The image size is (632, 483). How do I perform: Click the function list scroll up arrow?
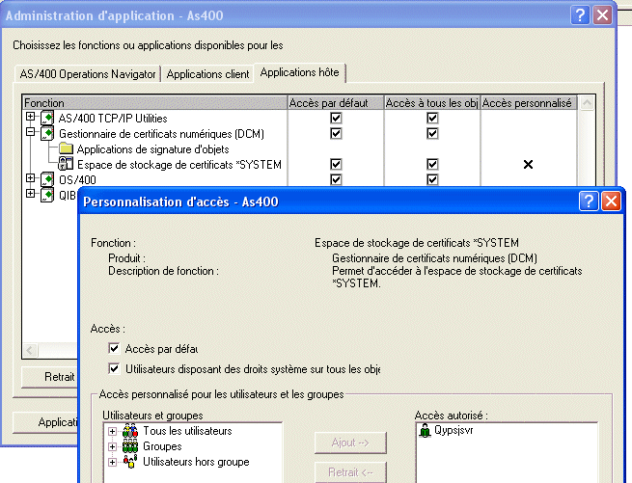[x=587, y=103]
